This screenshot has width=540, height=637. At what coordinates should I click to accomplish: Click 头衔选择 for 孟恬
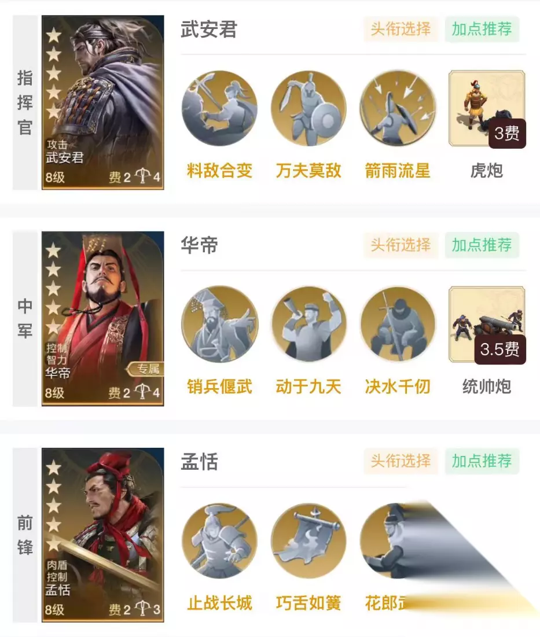[x=401, y=461]
